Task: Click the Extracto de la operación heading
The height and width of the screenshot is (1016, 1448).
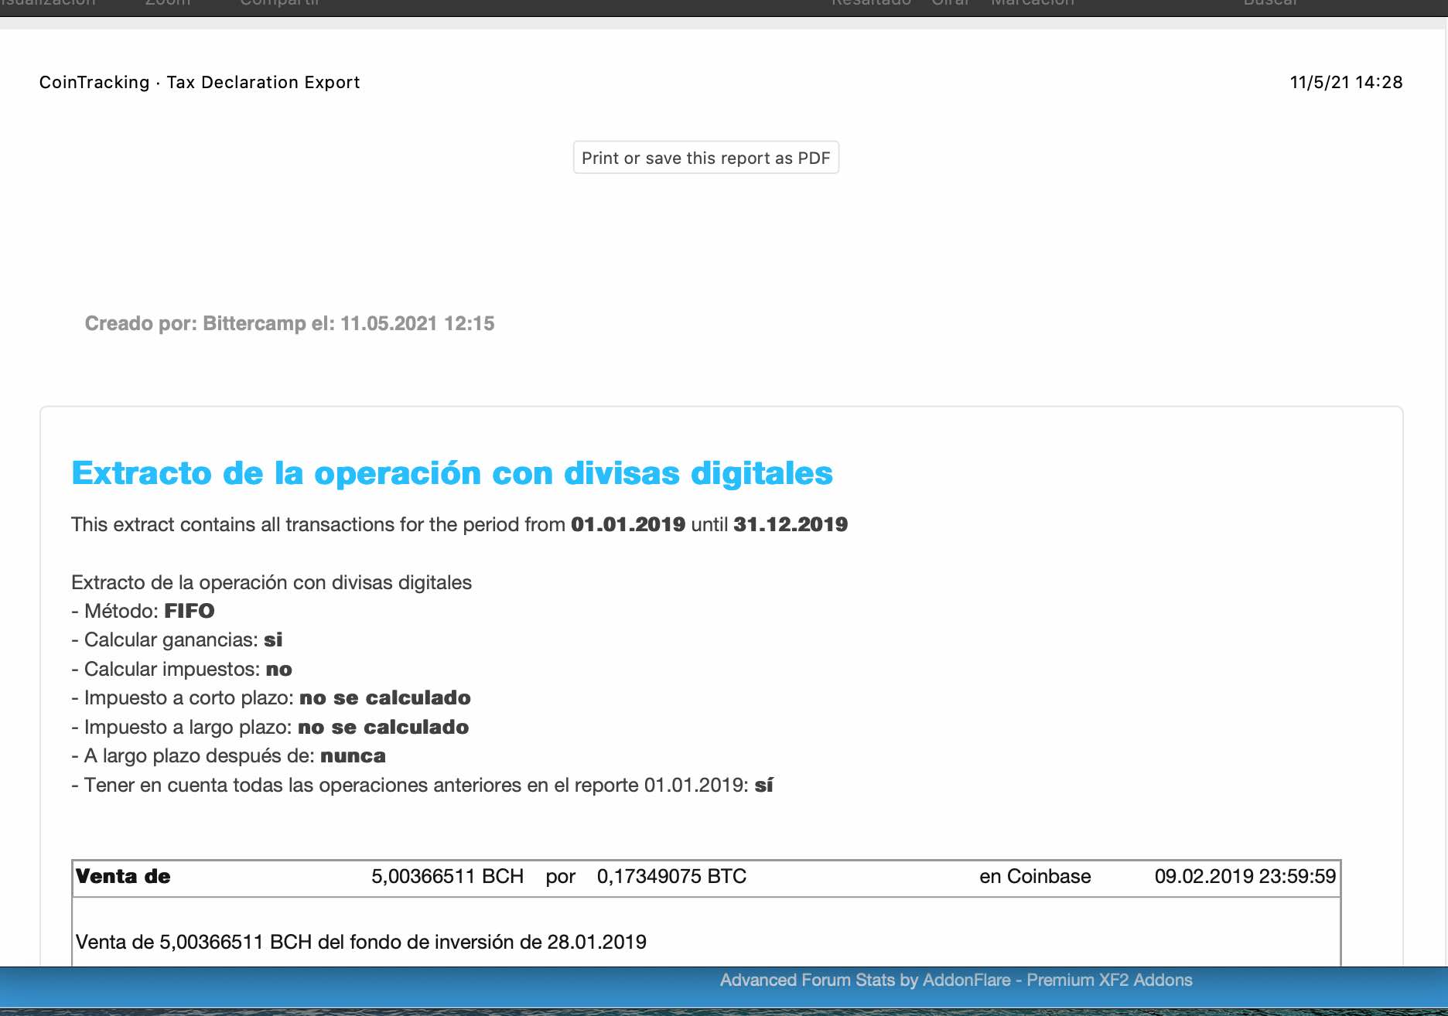Action: pyautogui.click(x=452, y=473)
